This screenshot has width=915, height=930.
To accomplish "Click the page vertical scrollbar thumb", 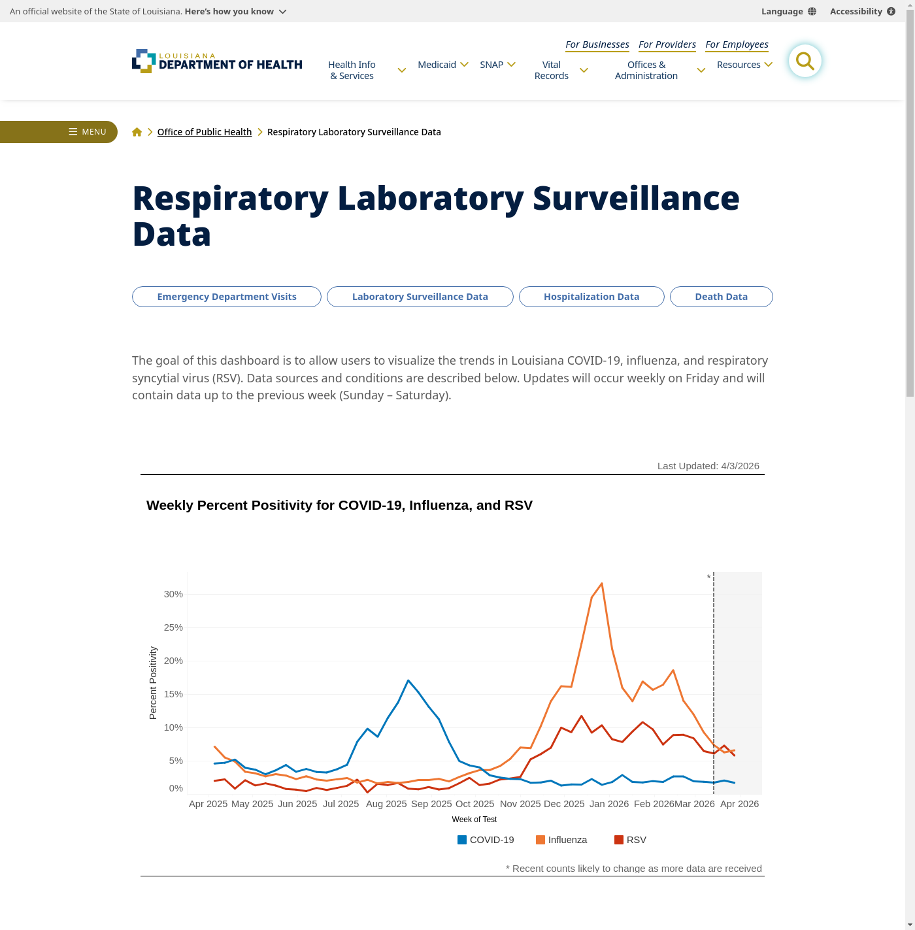I will point(910,209).
